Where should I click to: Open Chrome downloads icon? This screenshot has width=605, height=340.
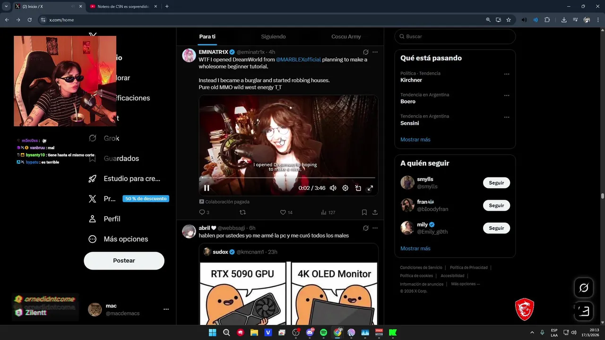(x=564, y=20)
